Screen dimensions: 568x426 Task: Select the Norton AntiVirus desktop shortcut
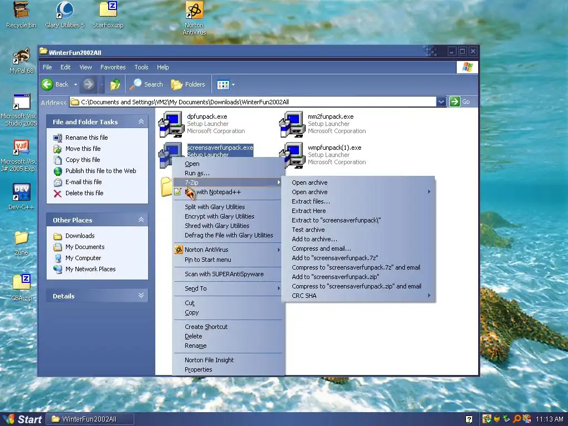pyautogui.click(x=194, y=18)
